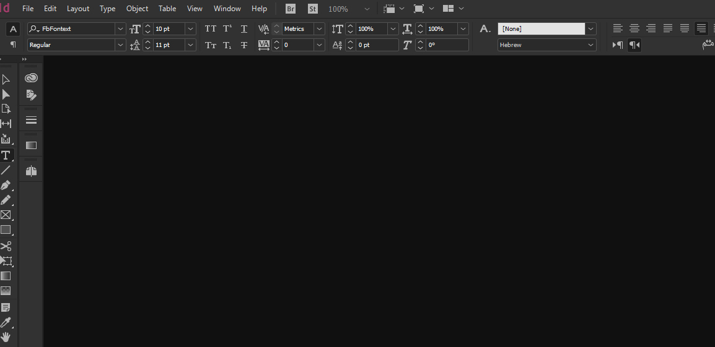This screenshot has width=715, height=347.
Task: Select the Line tool
Action: coord(6,170)
